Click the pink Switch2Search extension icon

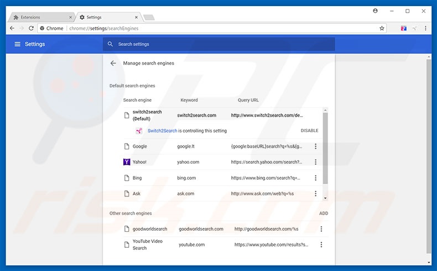139,131
